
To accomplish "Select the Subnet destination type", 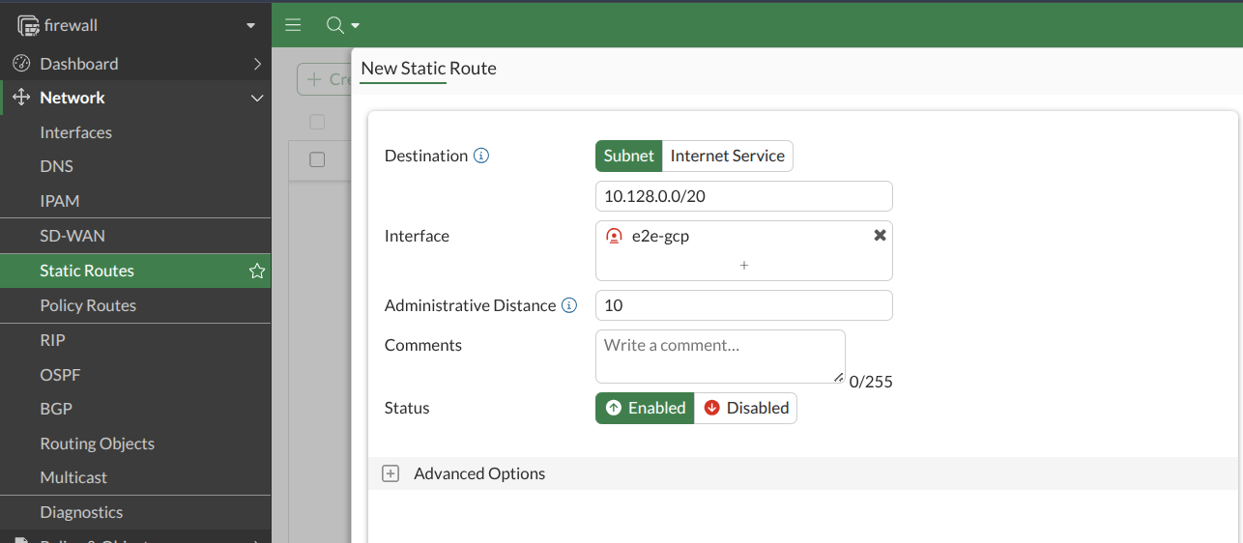I will pyautogui.click(x=629, y=156).
